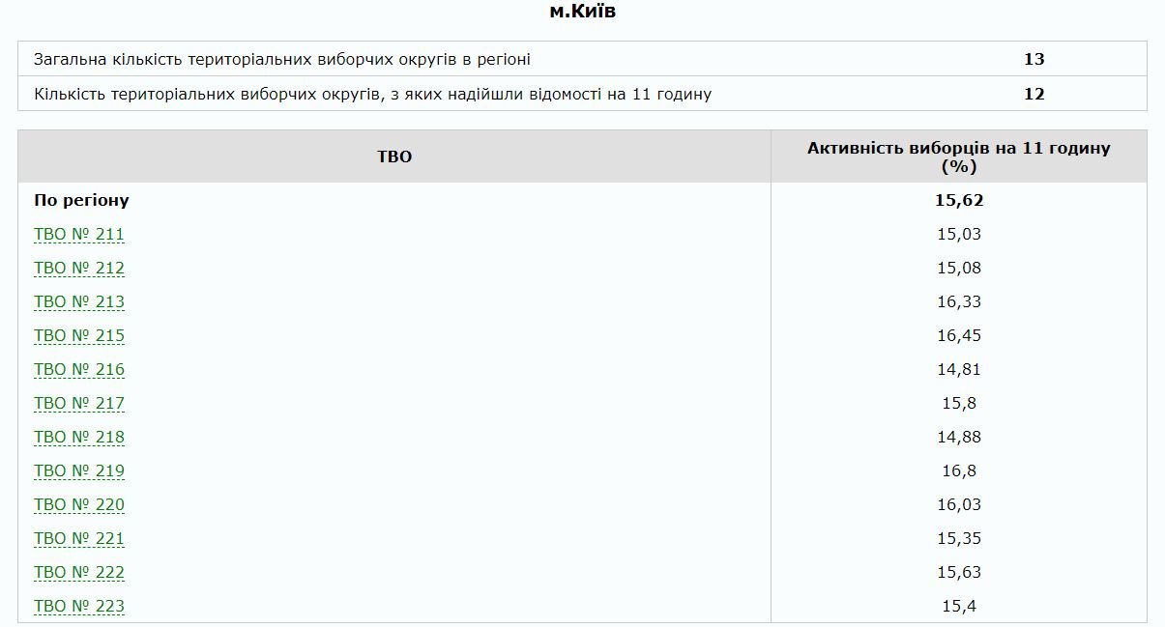This screenshot has height=627, width=1165.
Task: Open the ТВО № 212 district link
Action: (x=80, y=268)
